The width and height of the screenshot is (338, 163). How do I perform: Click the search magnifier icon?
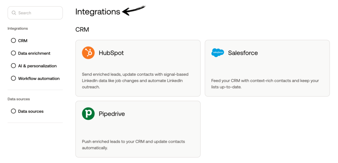point(14,13)
